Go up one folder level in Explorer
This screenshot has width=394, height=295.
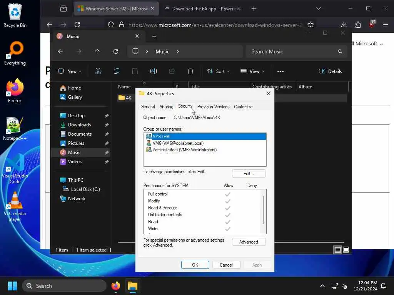[97, 51]
